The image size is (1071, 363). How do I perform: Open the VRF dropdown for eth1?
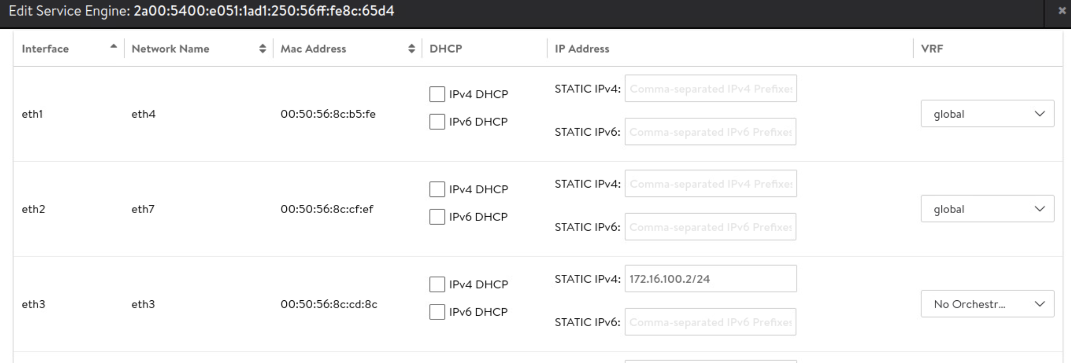pyautogui.click(x=987, y=113)
